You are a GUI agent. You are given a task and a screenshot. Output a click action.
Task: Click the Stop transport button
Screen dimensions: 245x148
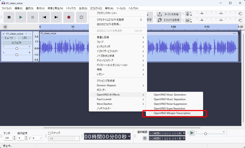tap(33, 17)
